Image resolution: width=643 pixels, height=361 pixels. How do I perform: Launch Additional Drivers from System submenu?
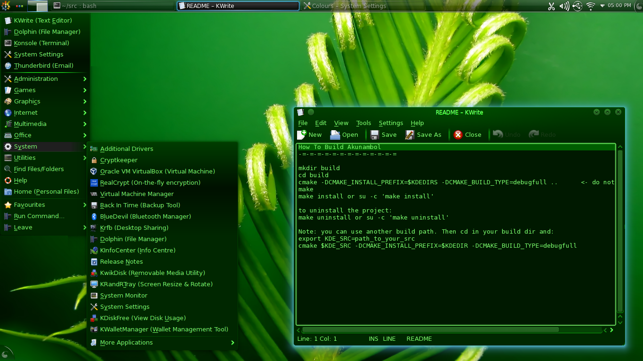pyautogui.click(x=162, y=149)
